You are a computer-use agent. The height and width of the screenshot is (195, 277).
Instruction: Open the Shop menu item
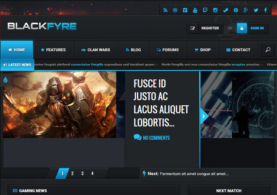click(202, 50)
